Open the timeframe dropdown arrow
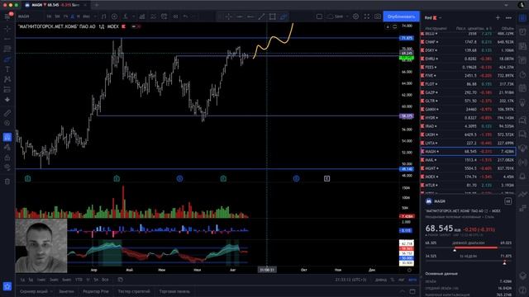Screen dimensions: 529x297 pyautogui.click(x=95, y=16)
